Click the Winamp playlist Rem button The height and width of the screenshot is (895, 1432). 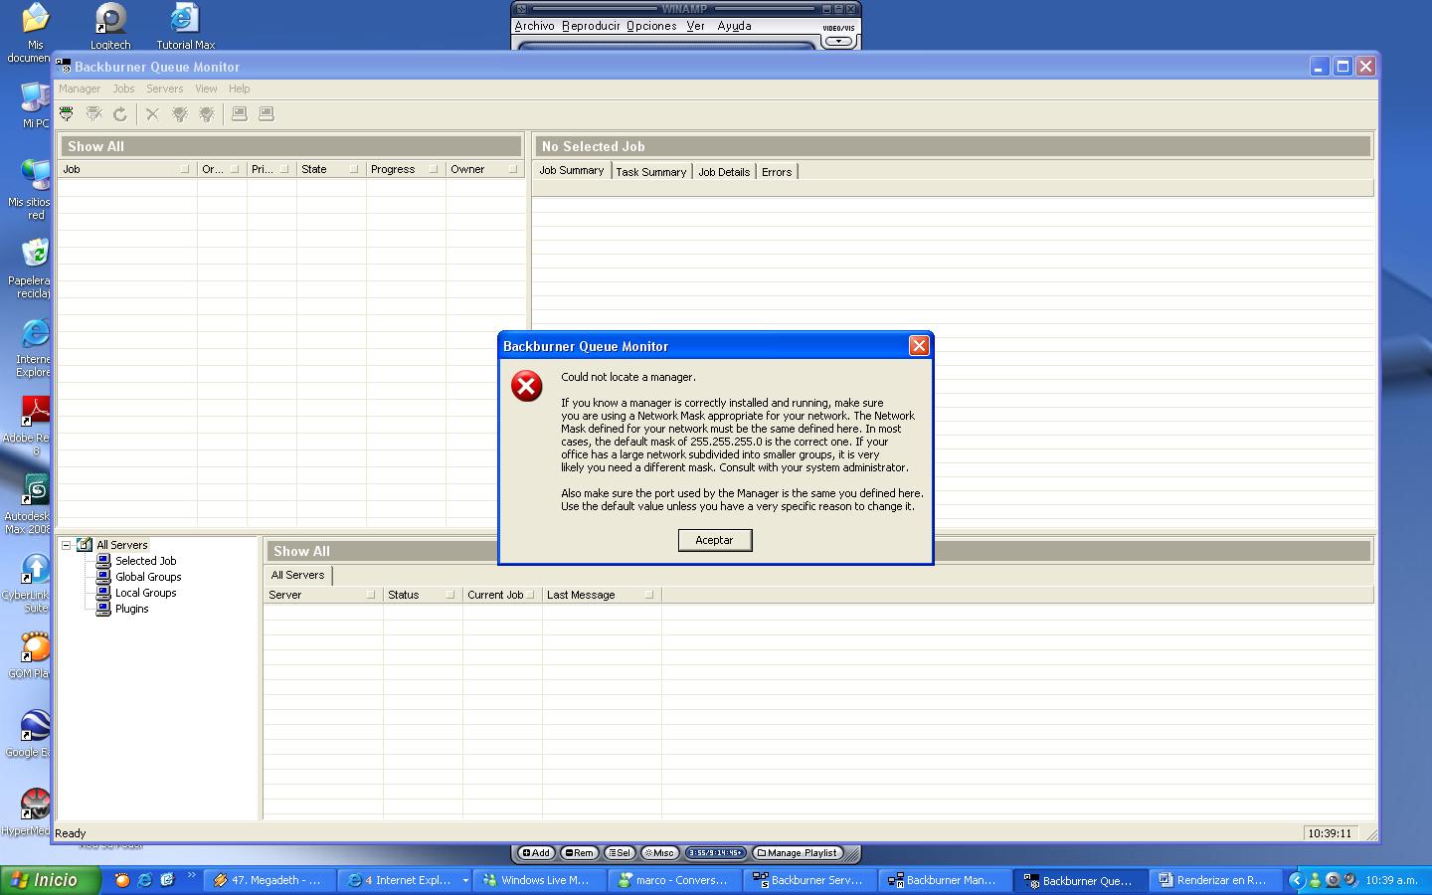[x=579, y=852]
